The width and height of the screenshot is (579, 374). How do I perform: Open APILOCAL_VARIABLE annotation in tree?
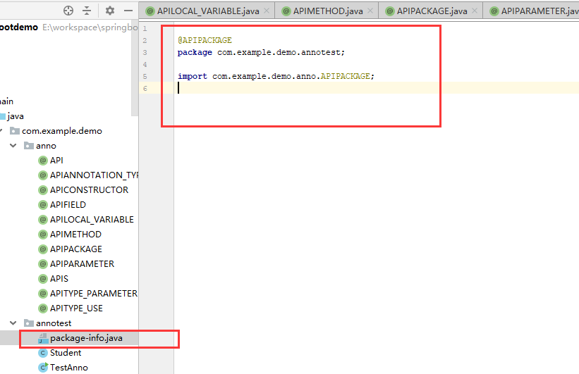pos(92,220)
